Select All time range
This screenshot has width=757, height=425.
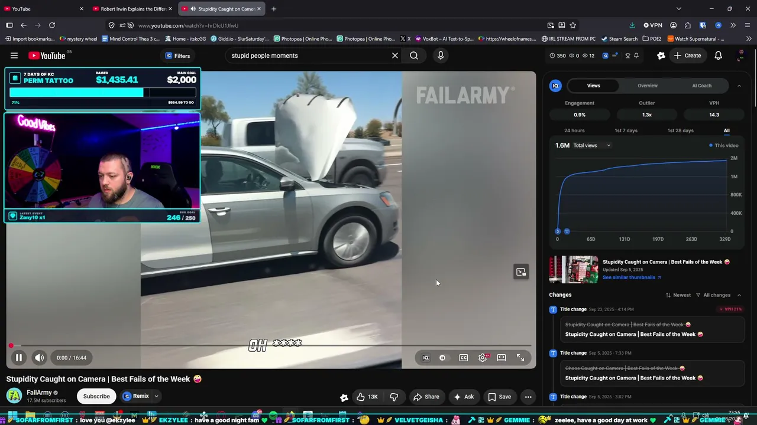[x=726, y=130]
